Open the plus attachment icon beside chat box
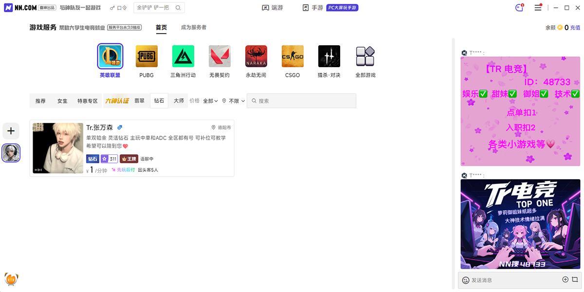This screenshot has height=292, width=584. [x=566, y=280]
